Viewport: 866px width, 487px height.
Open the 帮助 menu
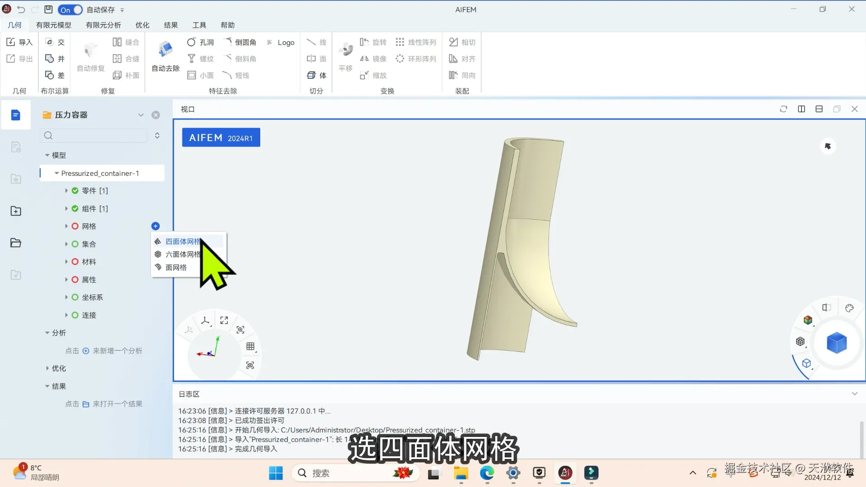(227, 25)
